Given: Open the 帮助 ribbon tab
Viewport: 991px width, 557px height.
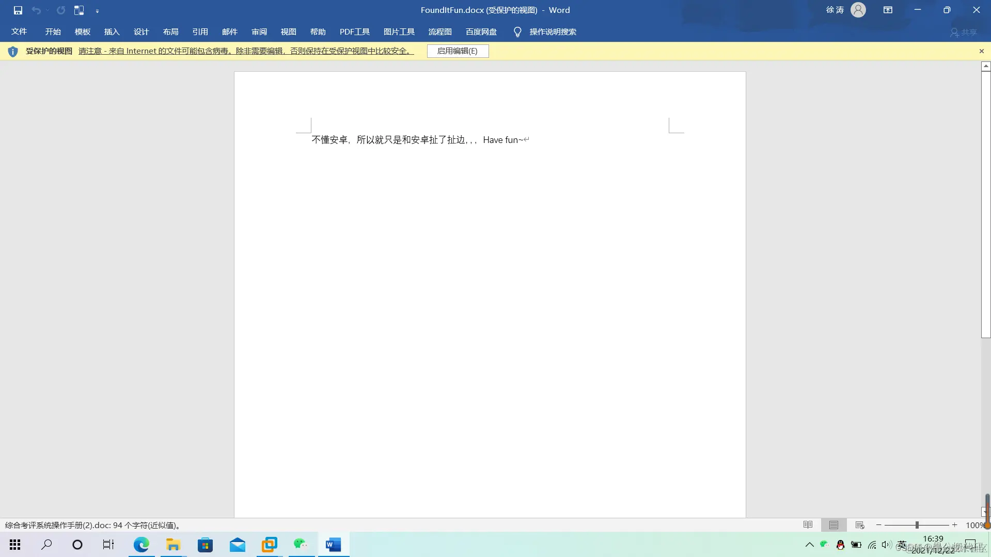Looking at the screenshot, I should pos(318,31).
